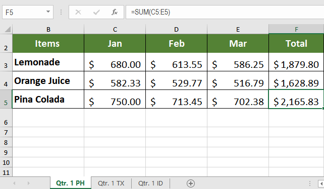
Task: Select cell with 582.33
Action: [115, 80]
